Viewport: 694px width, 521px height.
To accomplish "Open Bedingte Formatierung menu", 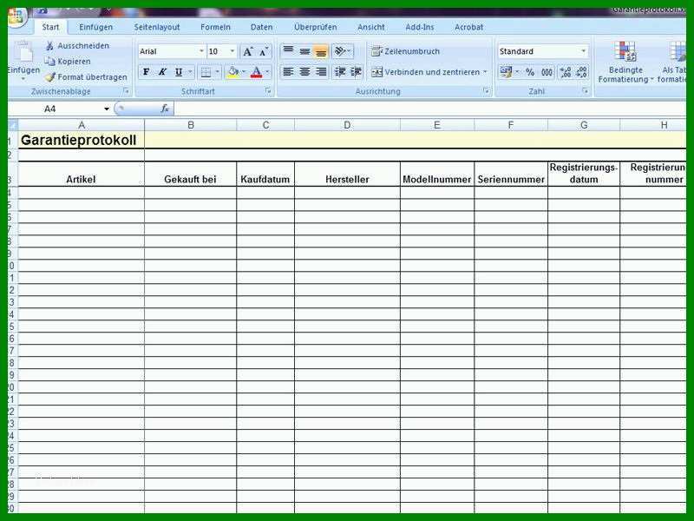I will click(x=625, y=63).
